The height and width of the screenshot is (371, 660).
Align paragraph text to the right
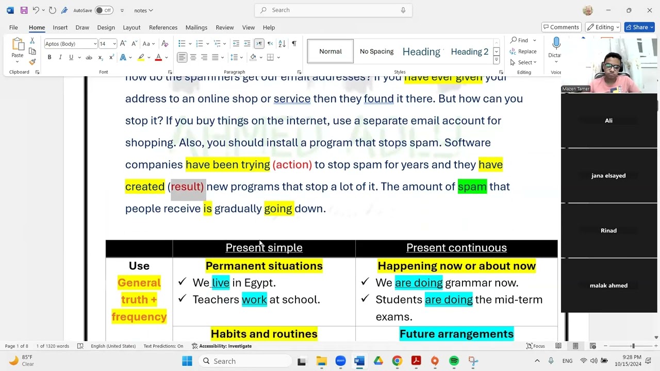(x=204, y=57)
